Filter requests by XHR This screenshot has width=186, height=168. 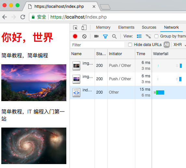tap(178, 45)
